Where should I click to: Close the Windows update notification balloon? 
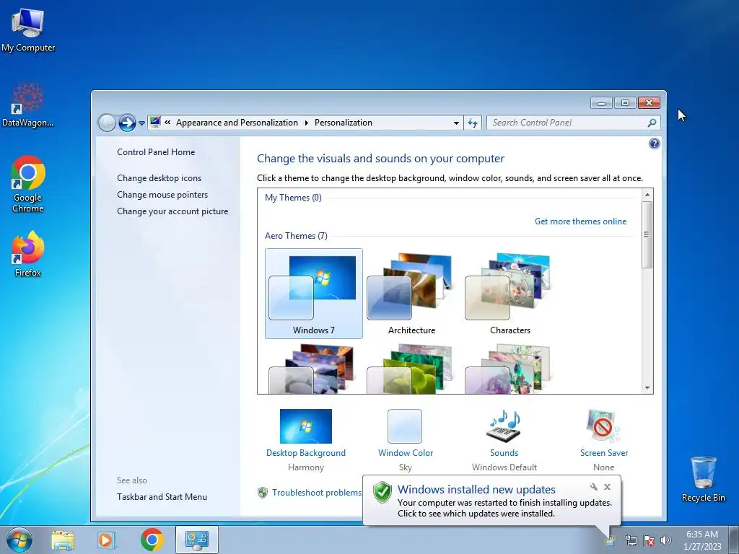607,487
